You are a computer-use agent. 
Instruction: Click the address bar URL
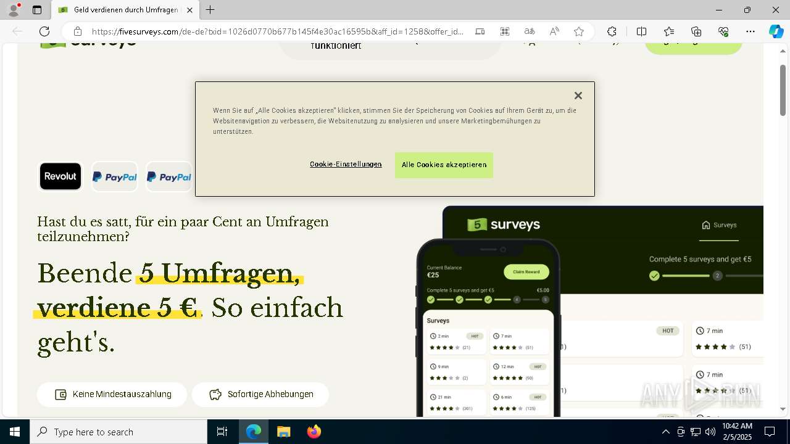(278, 31)
